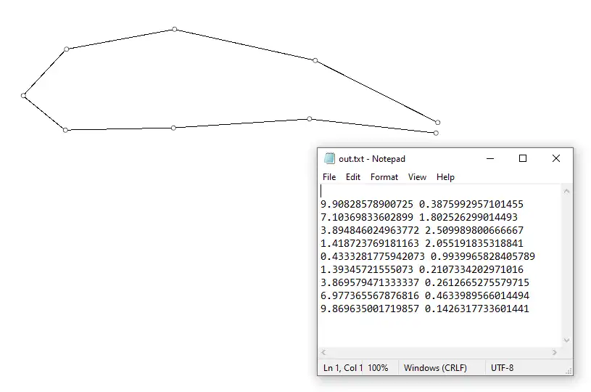Click the vertical scrollbar up arrow
Screen dimensions: 591x392
point(566,192)
